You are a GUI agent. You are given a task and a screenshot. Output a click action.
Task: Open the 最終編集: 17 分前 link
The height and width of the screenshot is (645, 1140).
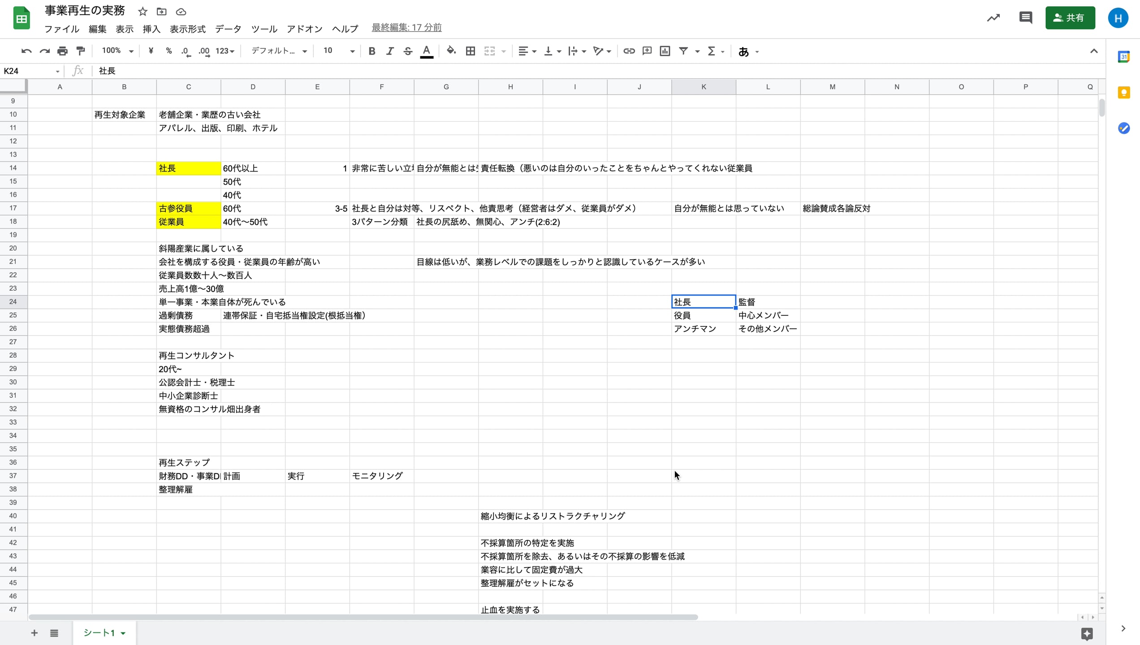coord(406,28)
